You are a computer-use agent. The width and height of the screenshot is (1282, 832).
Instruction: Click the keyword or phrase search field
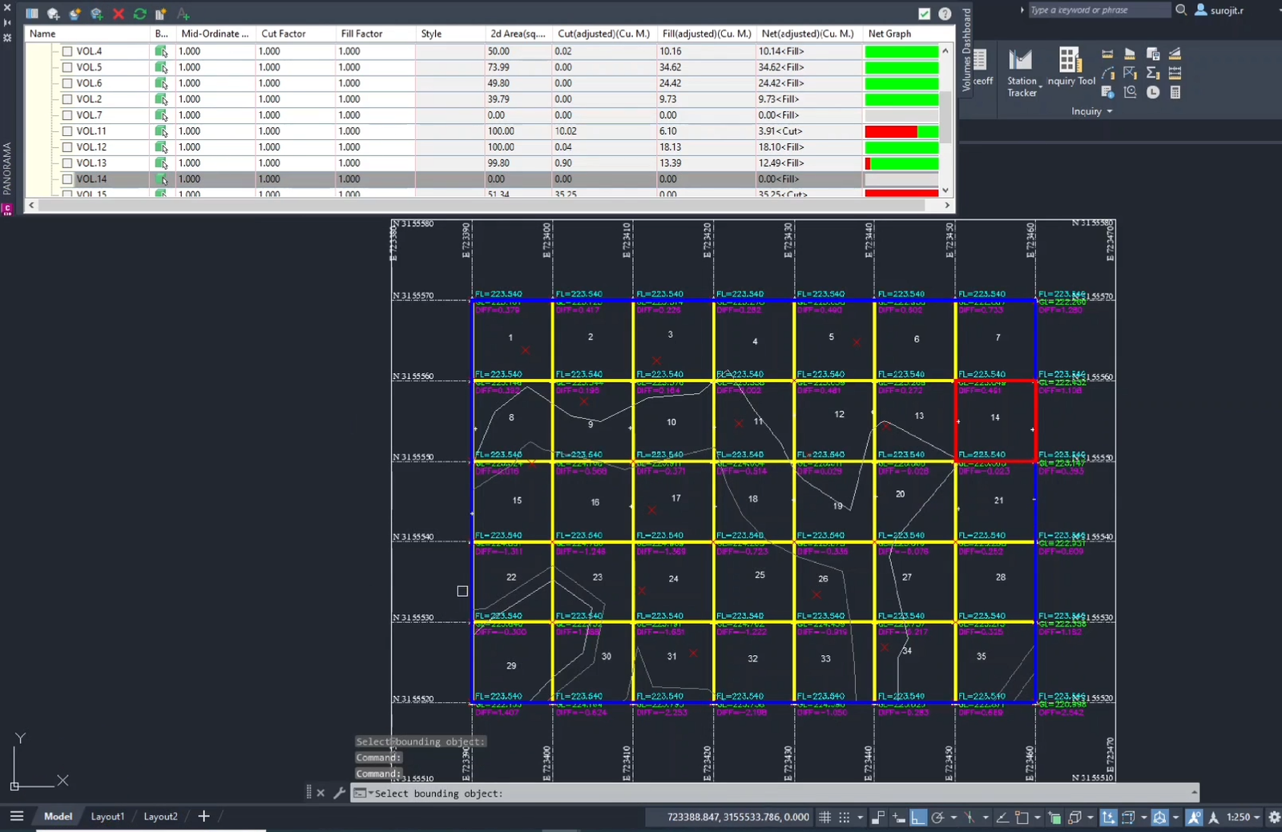click(x=1098, y=10)
